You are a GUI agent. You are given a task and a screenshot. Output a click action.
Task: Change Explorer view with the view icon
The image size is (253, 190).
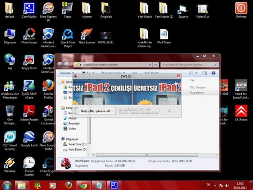point(191,73)
